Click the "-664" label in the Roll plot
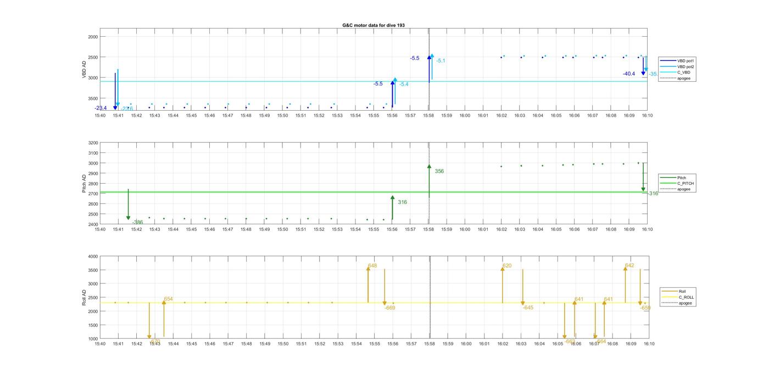Viewport: 769px width, 380px height. 601,341
